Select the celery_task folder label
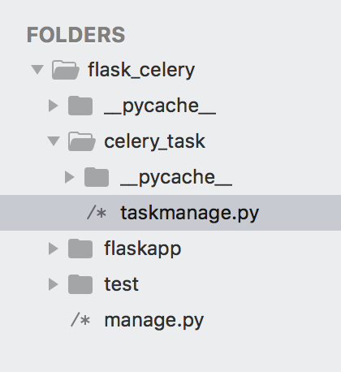341x372 pixels. tap(155, 142)
